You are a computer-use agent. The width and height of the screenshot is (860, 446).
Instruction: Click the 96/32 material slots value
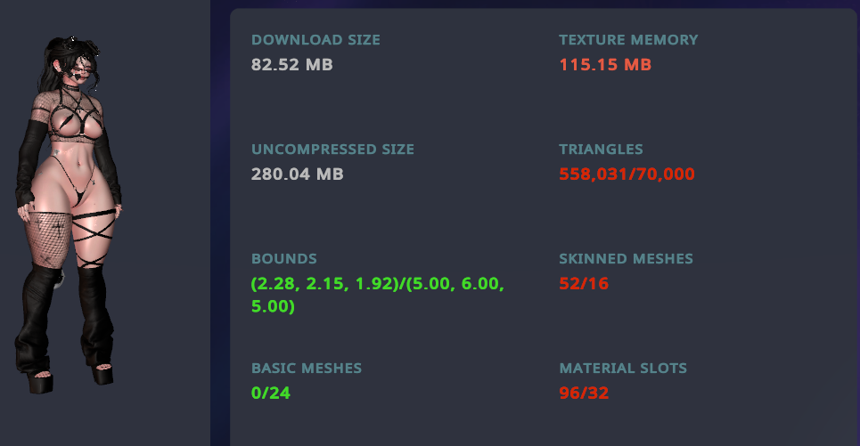coord(584,393)
